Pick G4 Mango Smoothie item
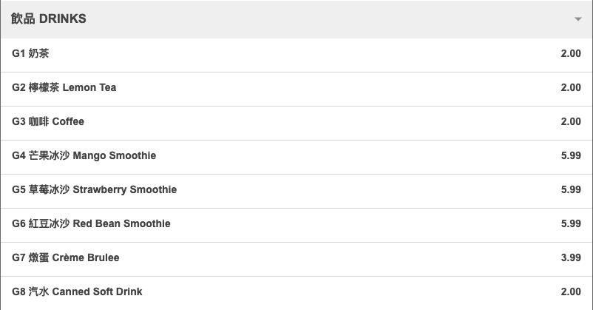593x310 pixels. [x=84, y=155]
